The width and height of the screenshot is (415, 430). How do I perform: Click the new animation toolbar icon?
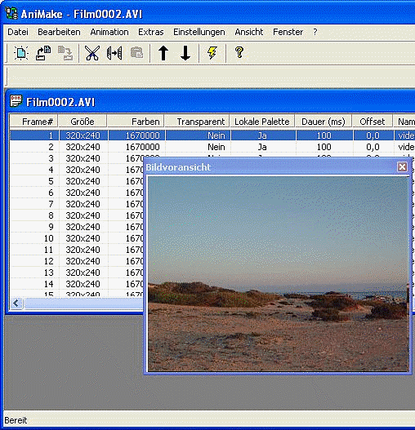click(x=21, y=53)
